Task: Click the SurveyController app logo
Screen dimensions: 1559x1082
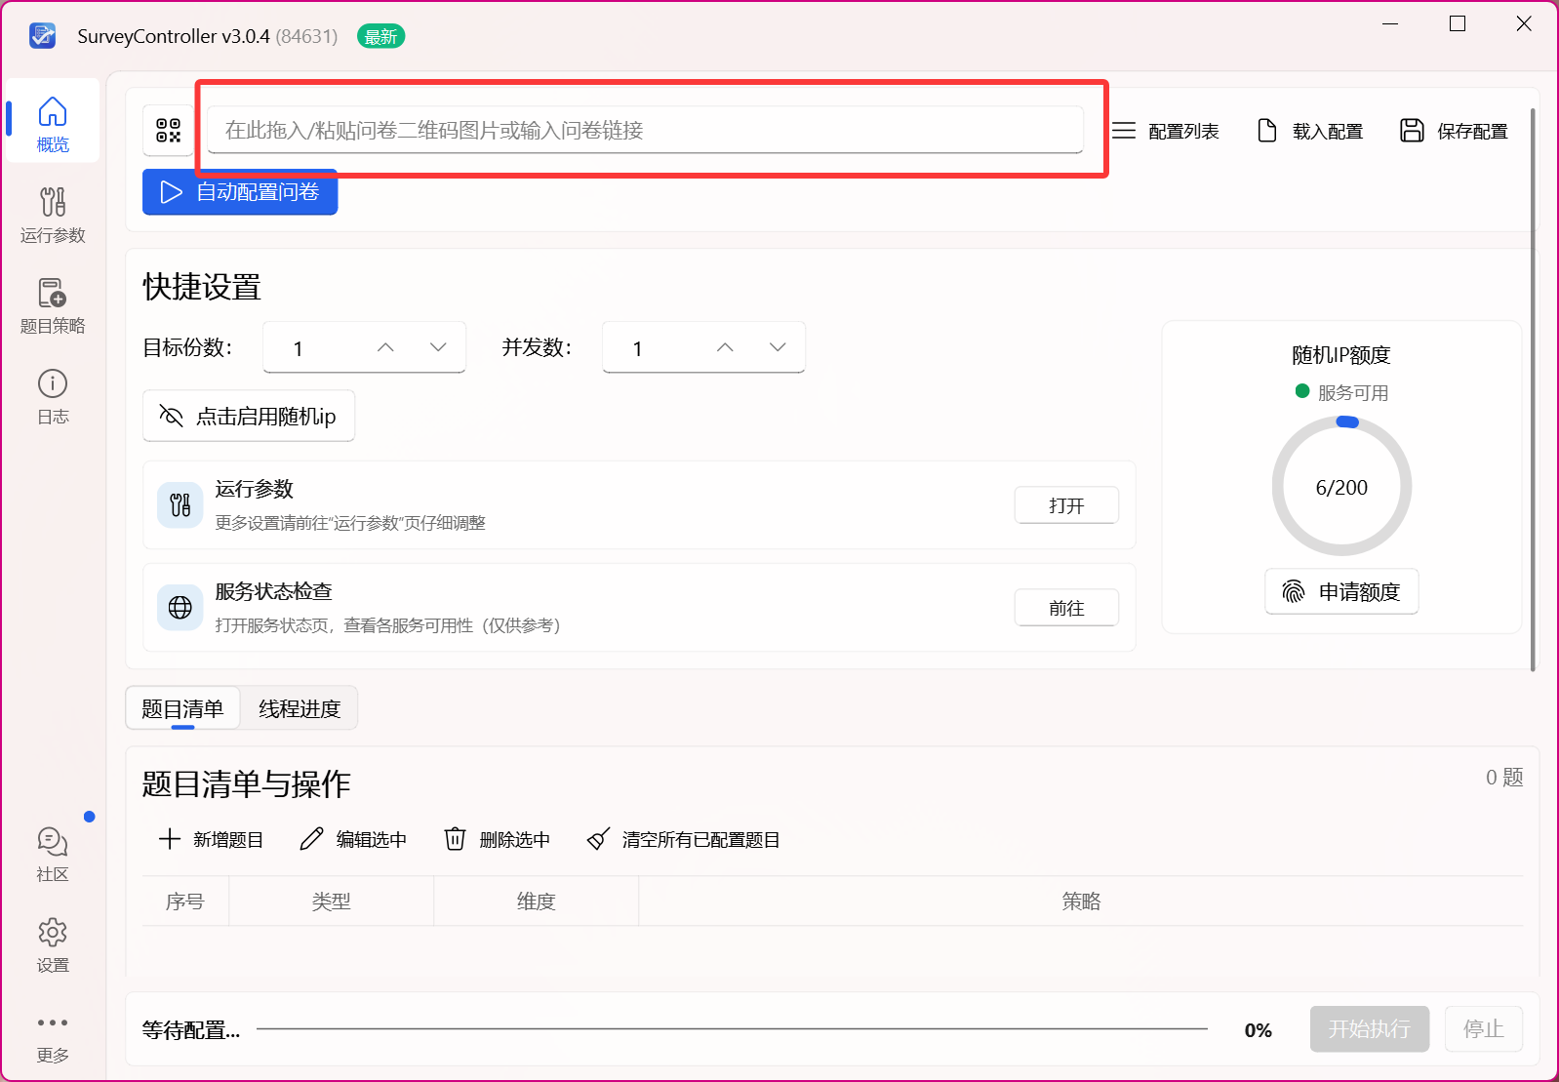Action: coord(43,36)
